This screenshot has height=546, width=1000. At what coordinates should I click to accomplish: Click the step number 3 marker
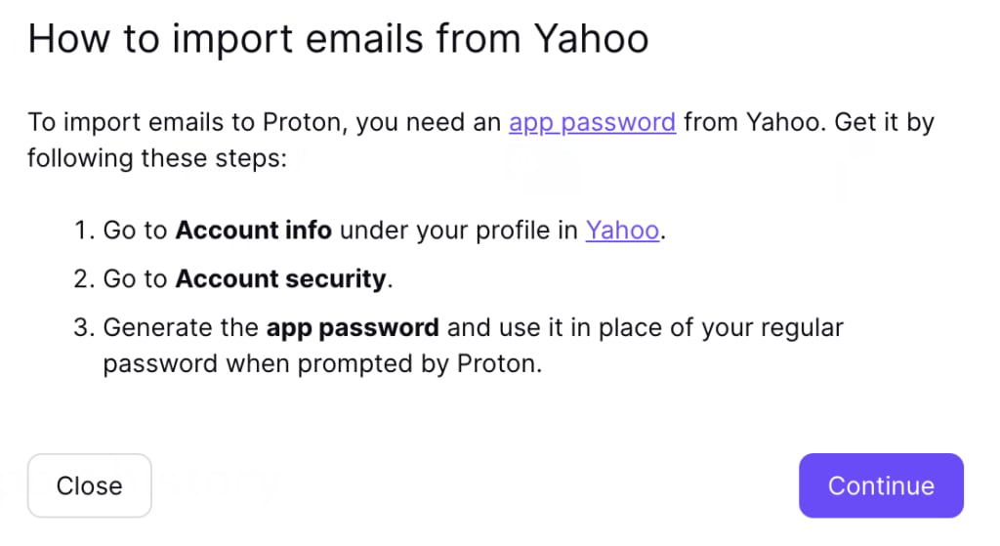82,327
